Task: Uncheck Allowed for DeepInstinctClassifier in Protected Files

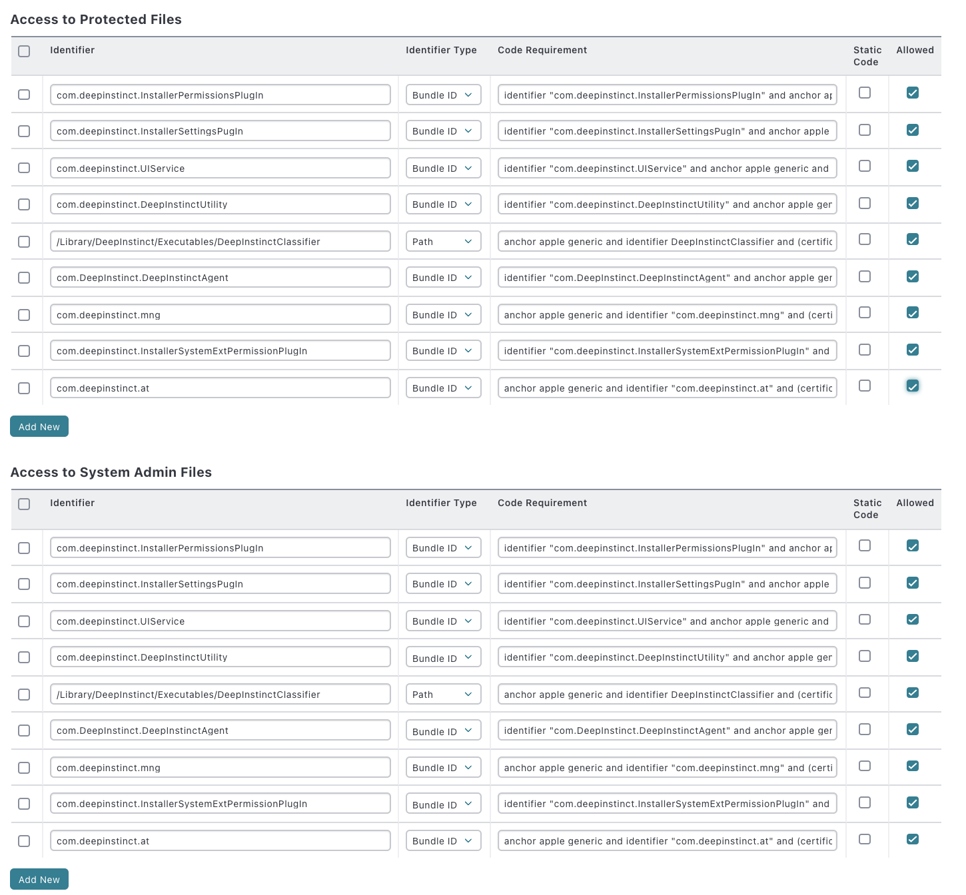Action: [x=913, y=239]
